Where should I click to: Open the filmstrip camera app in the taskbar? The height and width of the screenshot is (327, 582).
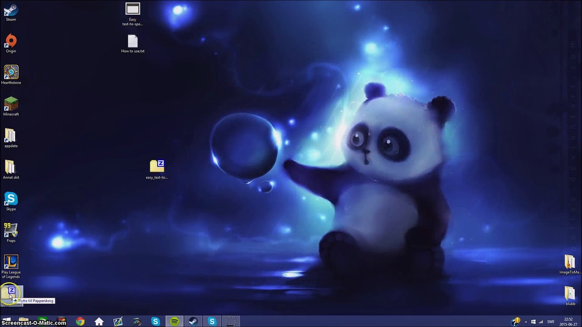(137, 322)
